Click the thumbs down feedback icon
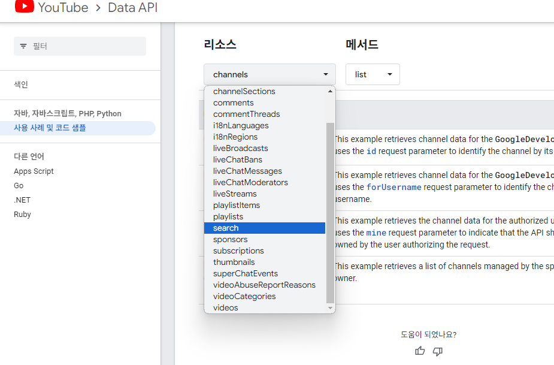 click(438, 351)
